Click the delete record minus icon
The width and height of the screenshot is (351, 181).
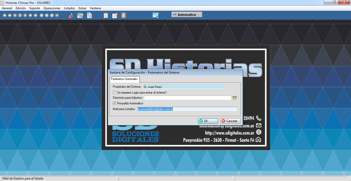(x=57, y=15)
